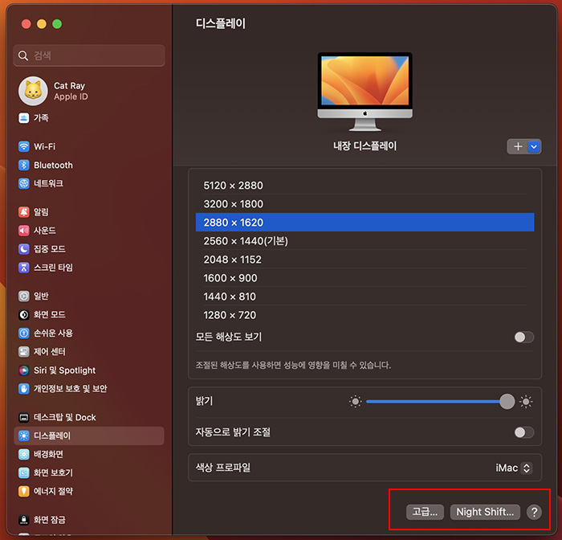Select the 2048 × 1152 resolution
This screenshot has height=540, width=562.
364,260
